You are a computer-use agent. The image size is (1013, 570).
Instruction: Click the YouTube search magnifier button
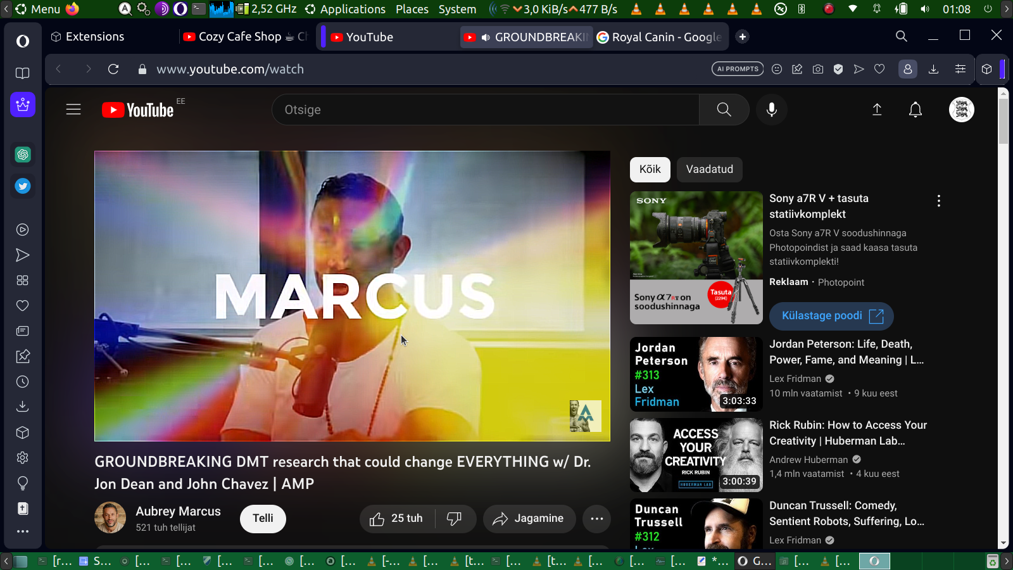click(724, 110)
